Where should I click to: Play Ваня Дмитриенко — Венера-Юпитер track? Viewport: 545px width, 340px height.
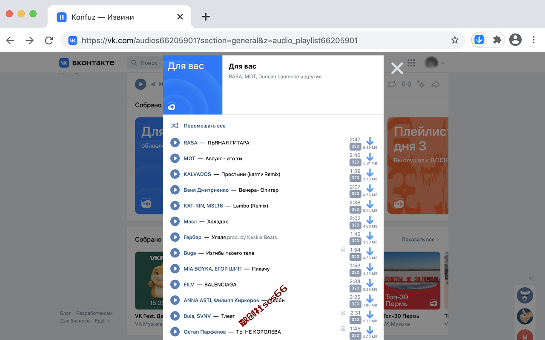click(175, 190)
